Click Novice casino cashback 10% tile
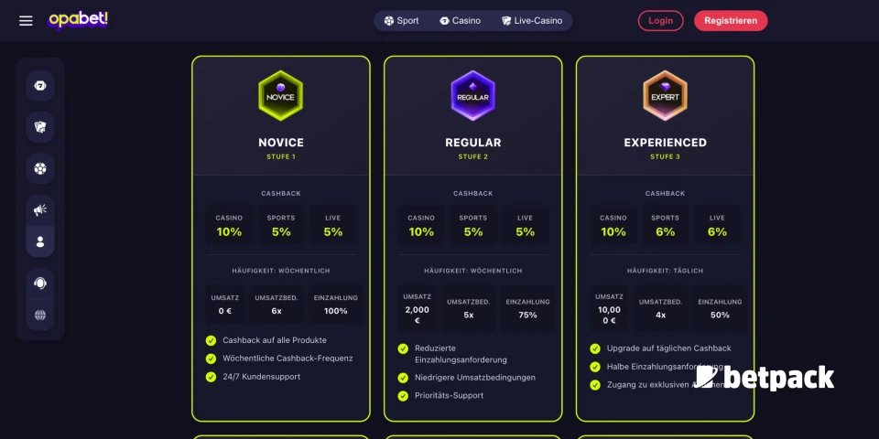879x439 pixels. click(229, 225)
